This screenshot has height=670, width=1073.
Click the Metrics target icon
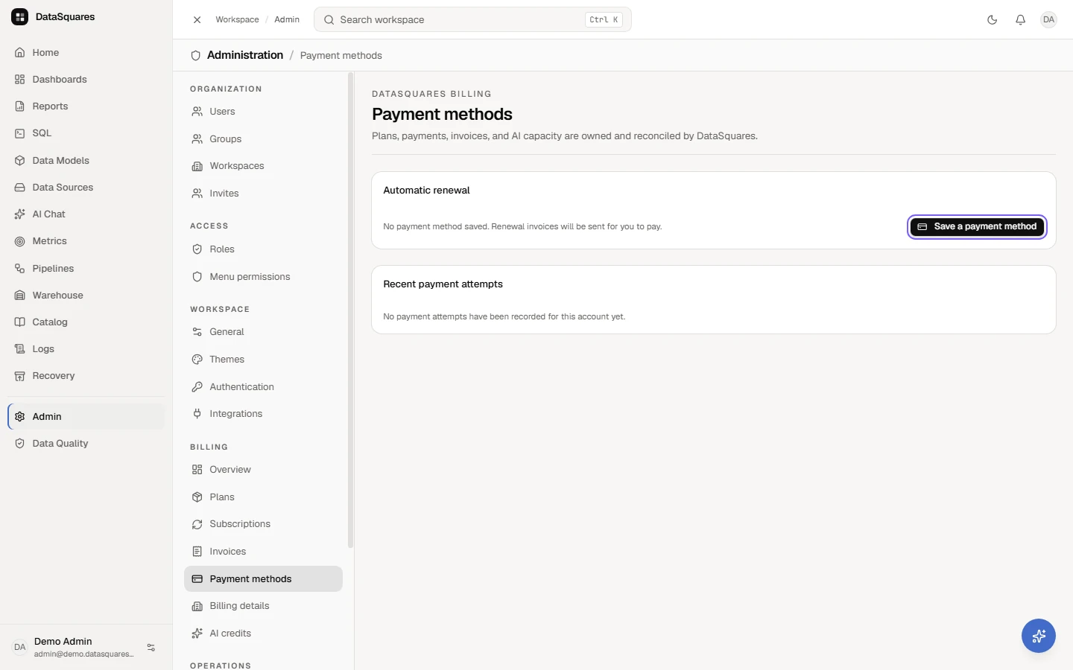pyautogui.click(x=20, y=241)
